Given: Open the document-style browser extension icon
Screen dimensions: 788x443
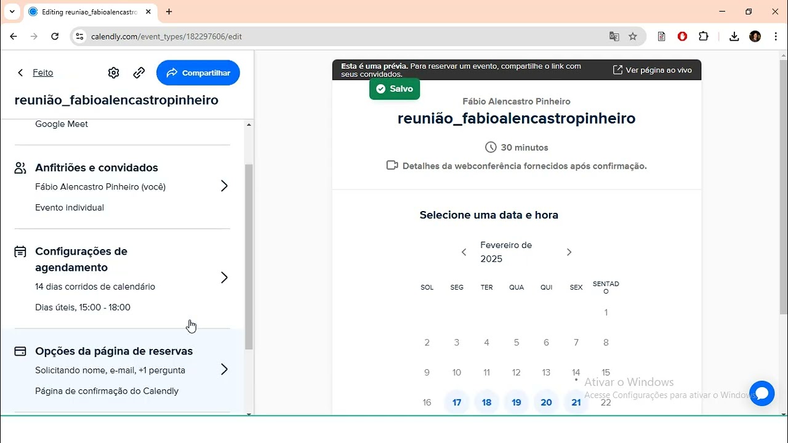Looking at the screenshot, I should 662,36.
